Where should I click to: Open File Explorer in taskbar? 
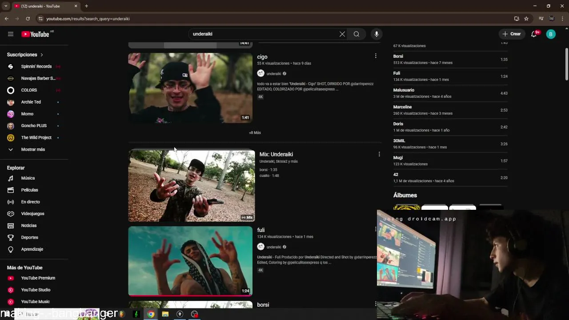tap(165, 314)
